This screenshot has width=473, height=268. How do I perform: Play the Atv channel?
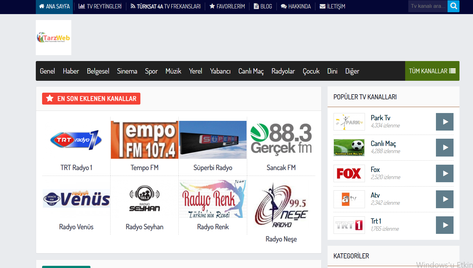click(445, 199)
